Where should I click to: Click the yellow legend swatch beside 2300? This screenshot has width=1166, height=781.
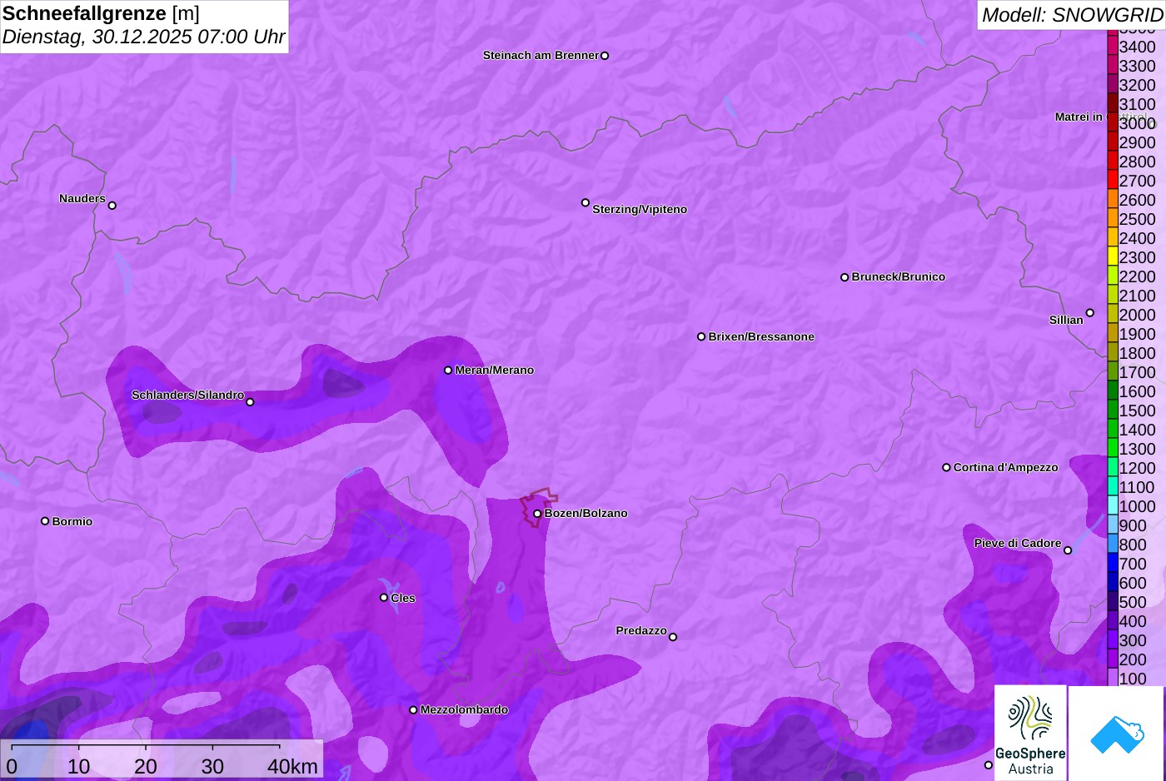click(x=1113, y=256)
